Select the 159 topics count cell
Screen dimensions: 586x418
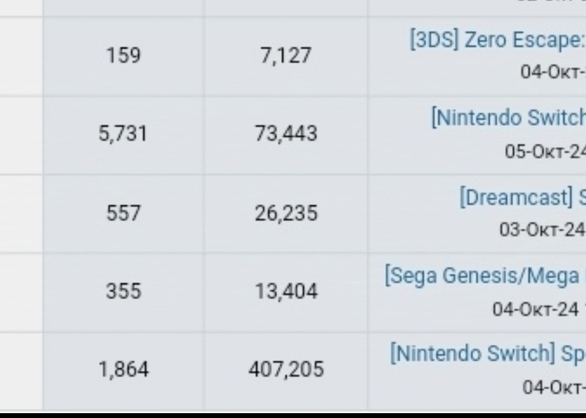click(x=123, y=56)
